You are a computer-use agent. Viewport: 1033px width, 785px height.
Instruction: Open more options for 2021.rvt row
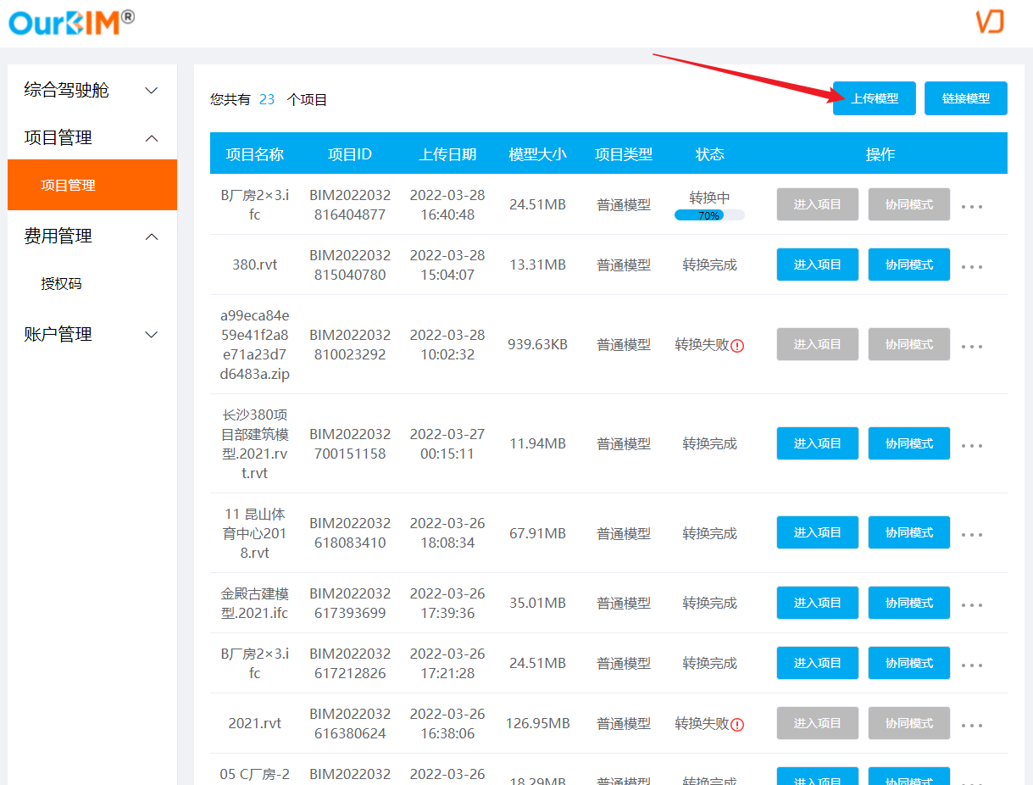coord(972,725)
